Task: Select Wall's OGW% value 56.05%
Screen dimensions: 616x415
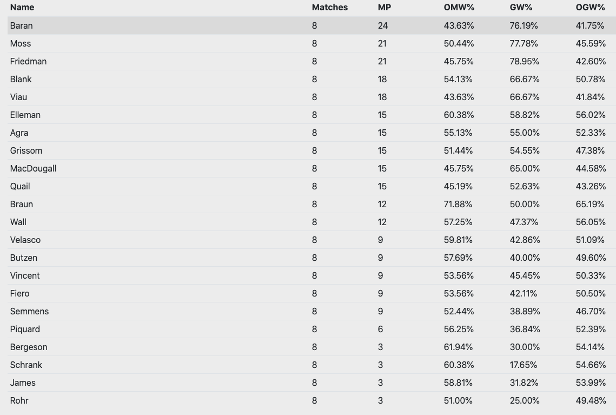Action: 591,222
